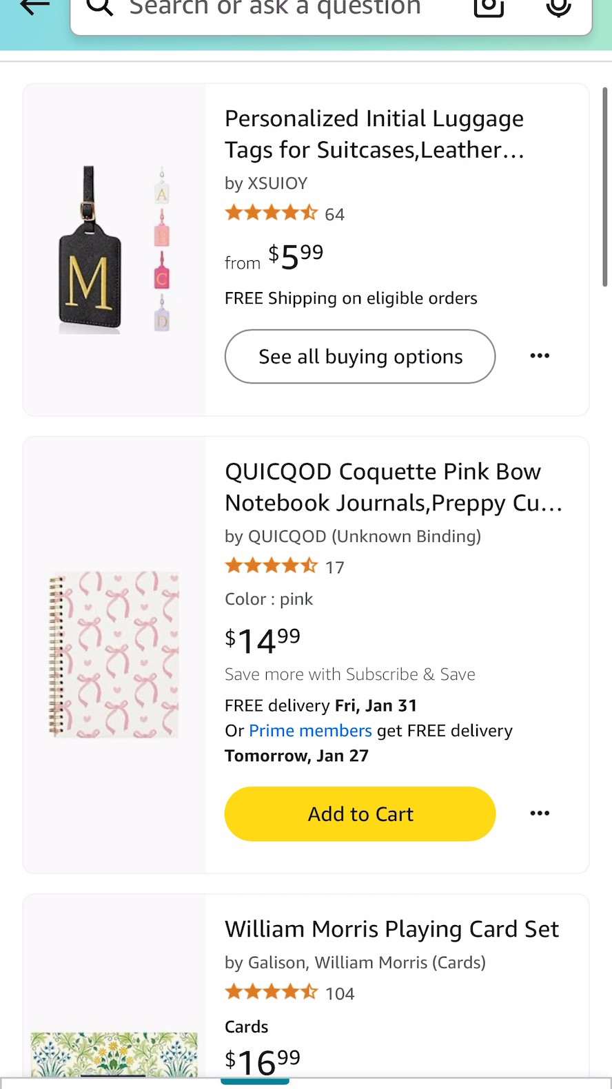Open more options for pink bow notebook
612x1089 pixels.
pyautogui.click(x=540, y=813)
